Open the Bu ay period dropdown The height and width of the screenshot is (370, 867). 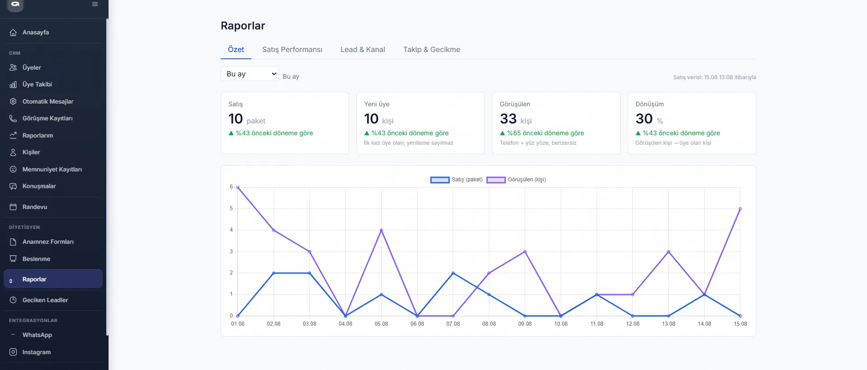point(250,74)
